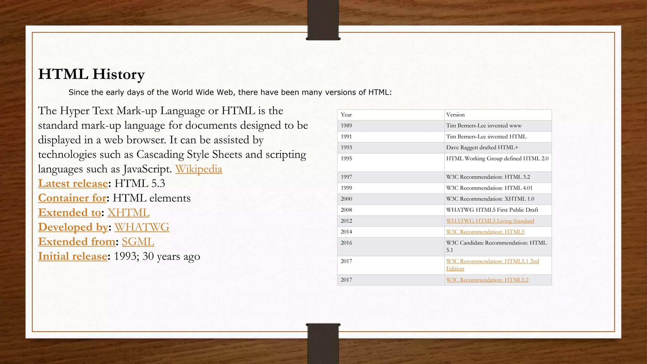This screenshot has height=364, width=647.
Task: Click 'WHATWG HTML5 First Public Draft' cell
Action: coord(498,210)
